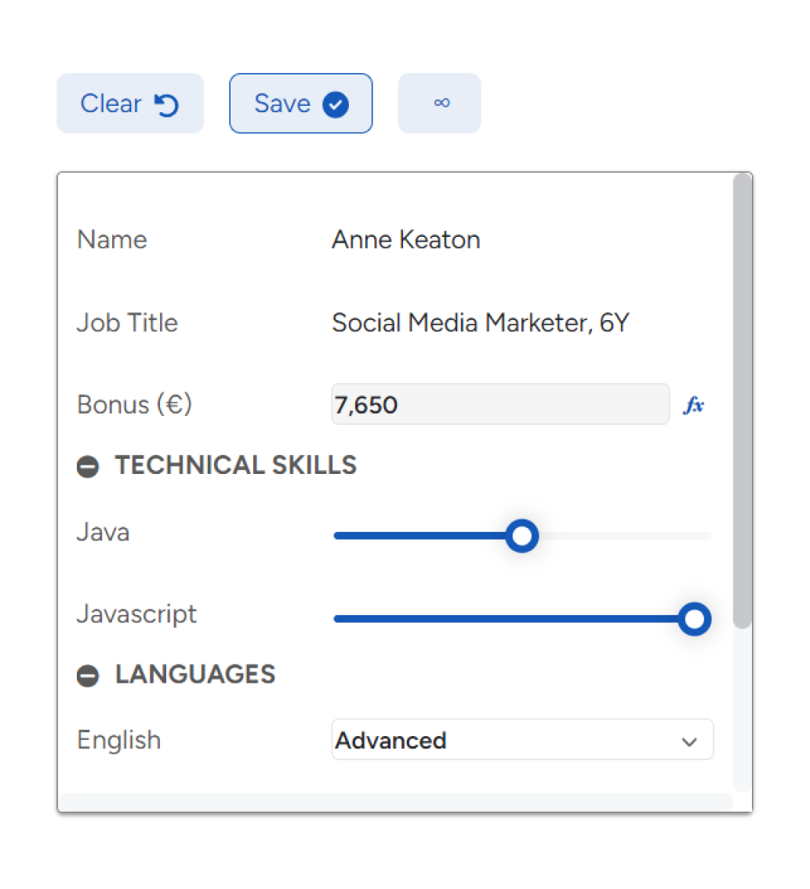This screenshot has width=810, height=889.
Task: Click the undo arrow icon on Clear
Action: pos(166,104)
